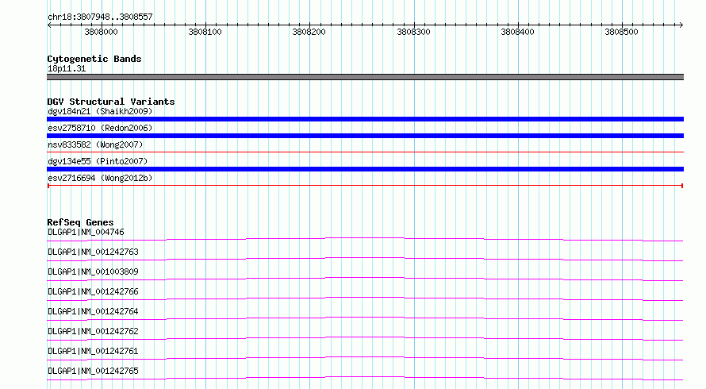This screenshot has height=389, width=706.
Task: Click the magenta intron line of NM_001242766
Action: (x=365, y=298)
